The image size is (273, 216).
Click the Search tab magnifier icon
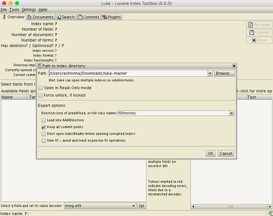click(x=58, y=17)
